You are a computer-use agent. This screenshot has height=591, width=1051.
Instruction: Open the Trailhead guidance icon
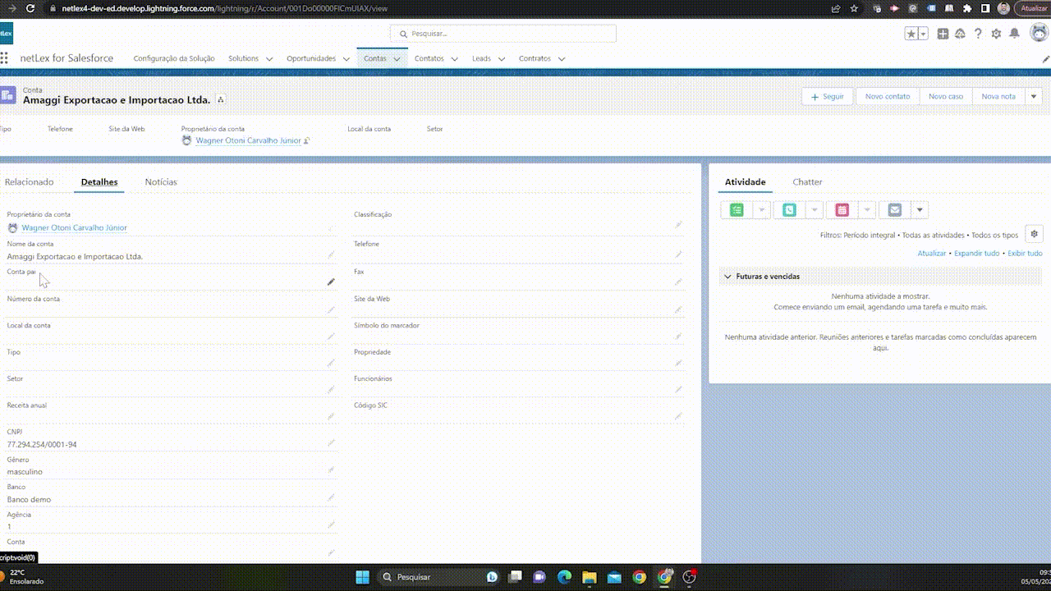tap(960, 34)
